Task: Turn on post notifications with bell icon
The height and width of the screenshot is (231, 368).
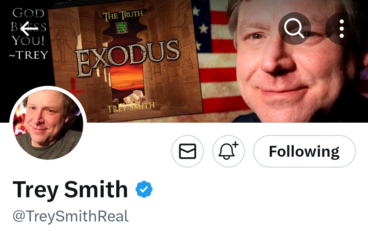Action: tap(229, 151)
